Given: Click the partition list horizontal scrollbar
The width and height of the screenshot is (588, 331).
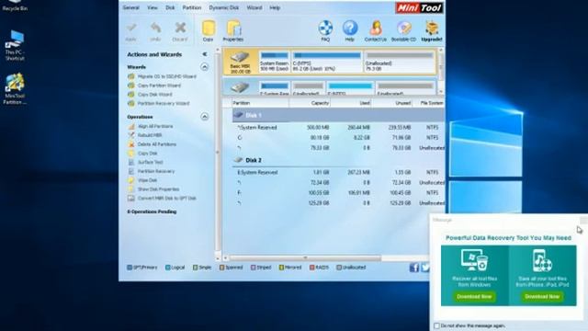Looking at the screenshot, I should [305, 258].
